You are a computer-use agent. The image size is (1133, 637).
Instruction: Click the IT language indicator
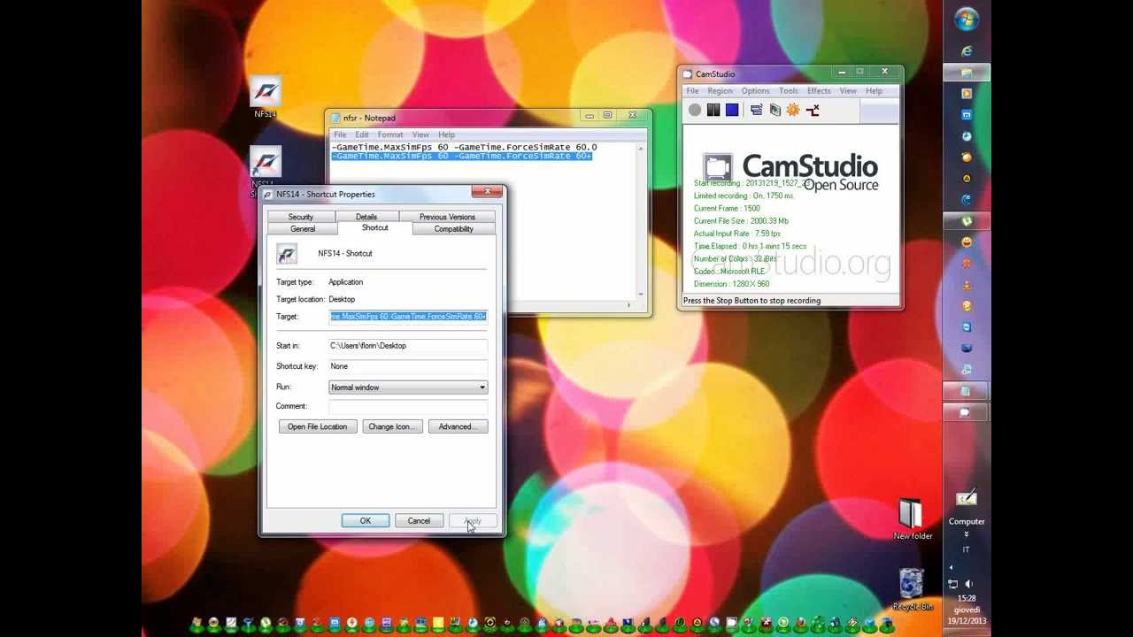[966, 550]
